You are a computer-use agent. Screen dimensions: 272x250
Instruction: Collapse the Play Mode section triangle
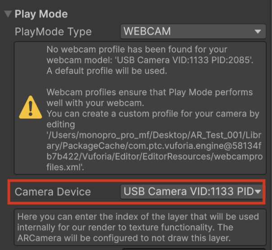(8, 14)
